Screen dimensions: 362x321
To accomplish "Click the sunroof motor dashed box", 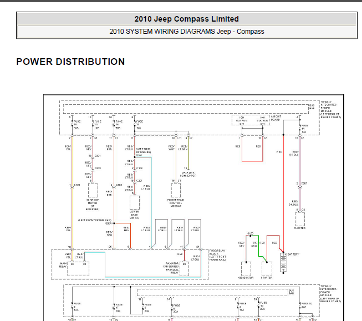I will pyautogui.click(x=93, y=191).
